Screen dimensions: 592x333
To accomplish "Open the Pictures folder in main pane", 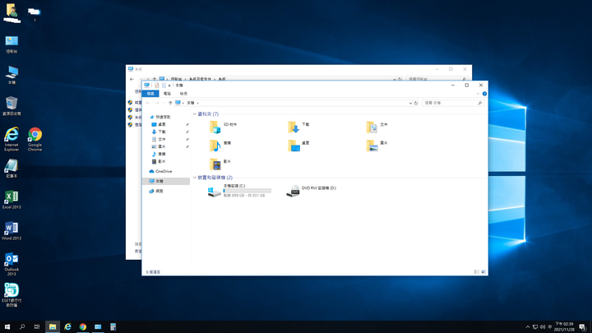I will point(377,146).
